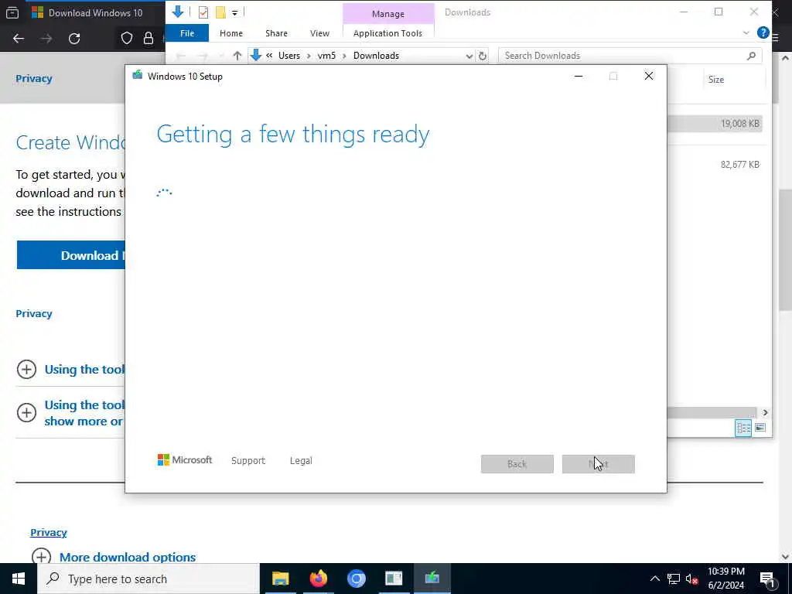Show hidden system tray icons
The height and width of the screenshot is (594, 792).
coord(654,579)
